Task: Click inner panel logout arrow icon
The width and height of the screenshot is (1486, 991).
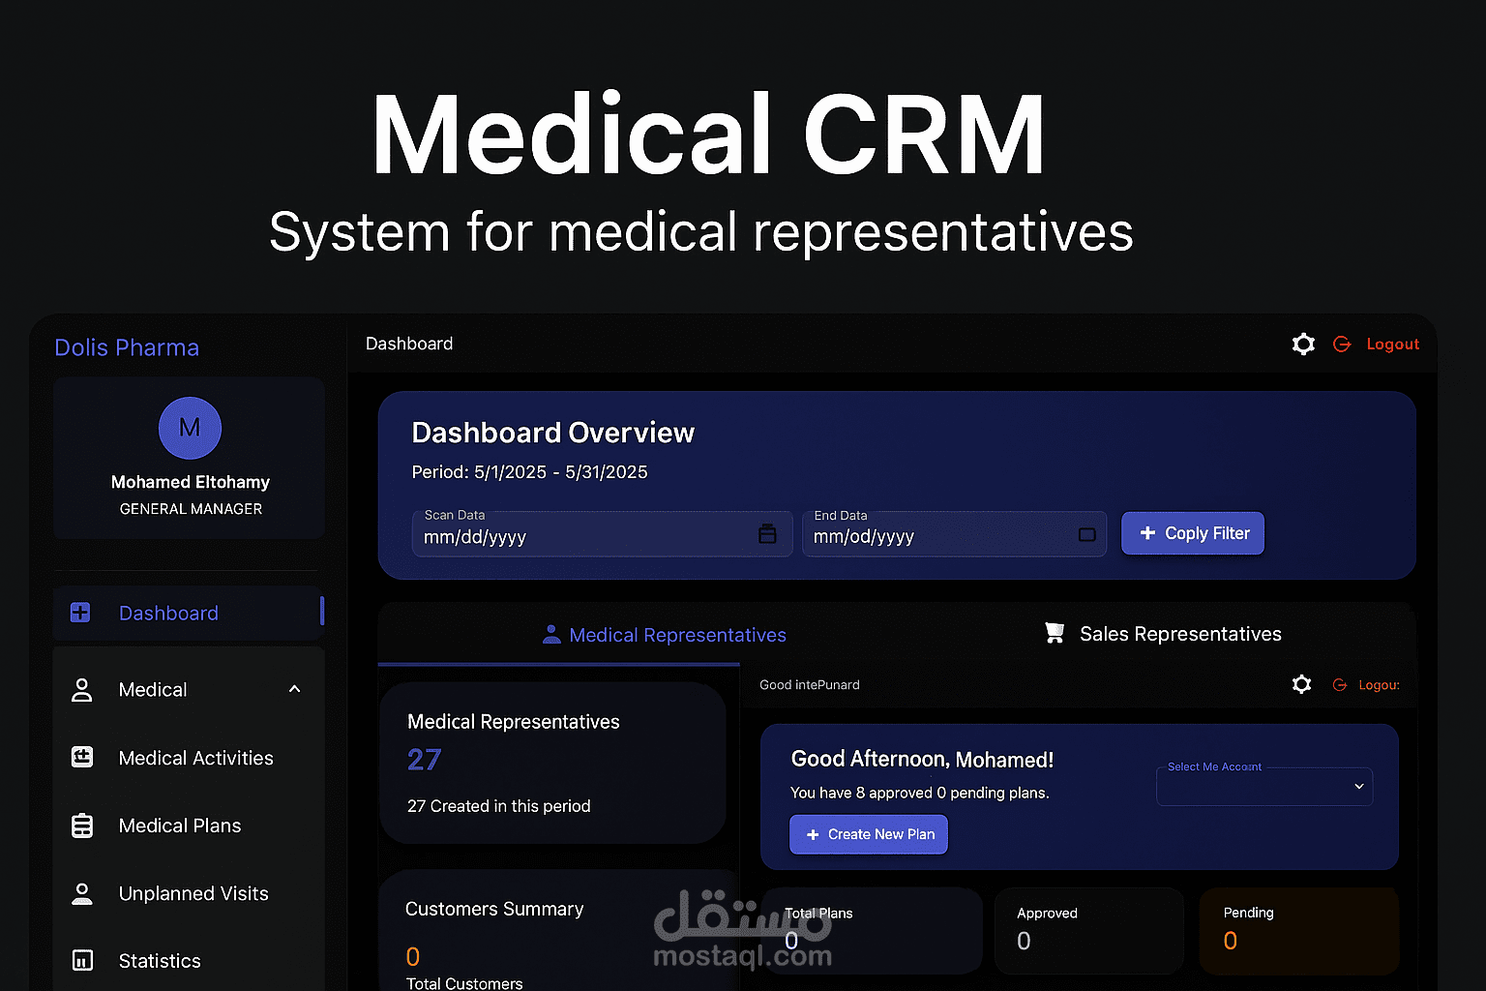Action: (1340, 684)
